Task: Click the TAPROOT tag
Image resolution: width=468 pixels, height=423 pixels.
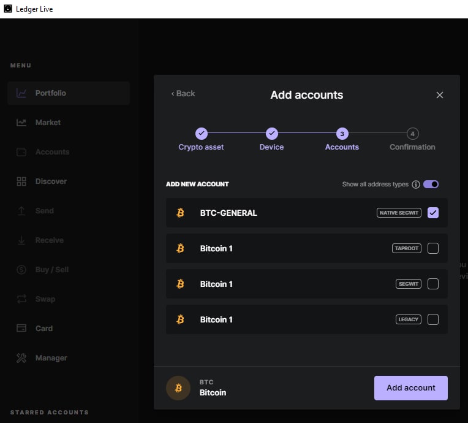Action: [407, 248]
